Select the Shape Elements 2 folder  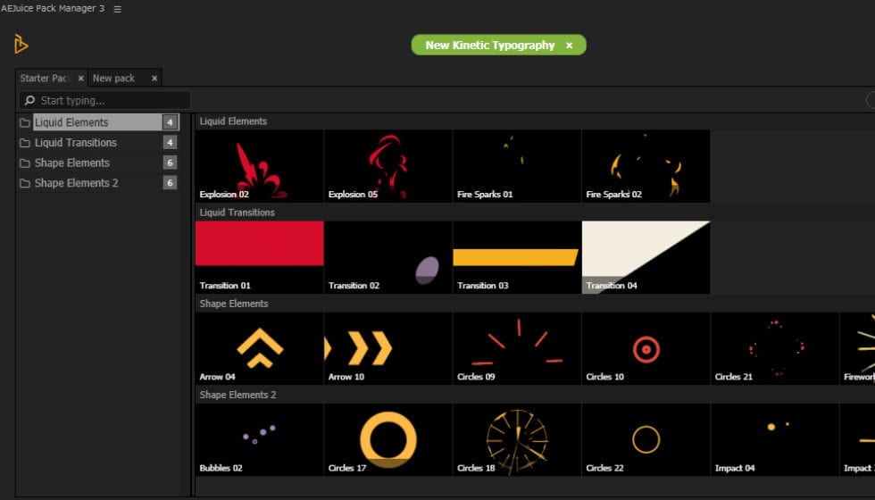(97, 182)
